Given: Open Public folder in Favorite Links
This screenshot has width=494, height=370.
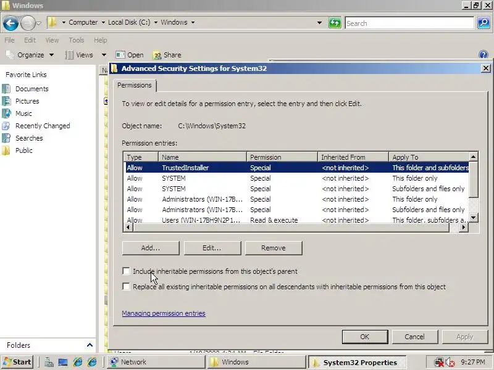Looking at the screenshot, I should (24, 150).
